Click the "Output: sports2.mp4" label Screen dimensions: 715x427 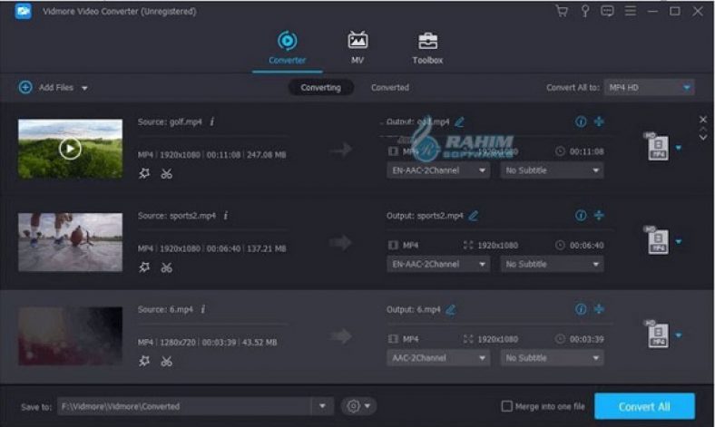point(425,216)
